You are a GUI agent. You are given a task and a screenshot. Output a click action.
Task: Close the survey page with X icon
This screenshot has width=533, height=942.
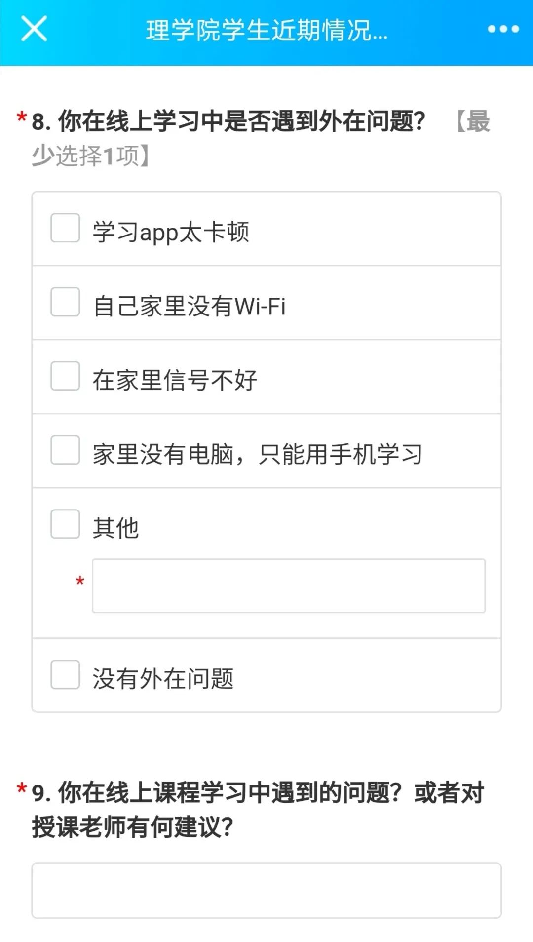(x=34, y=29)
